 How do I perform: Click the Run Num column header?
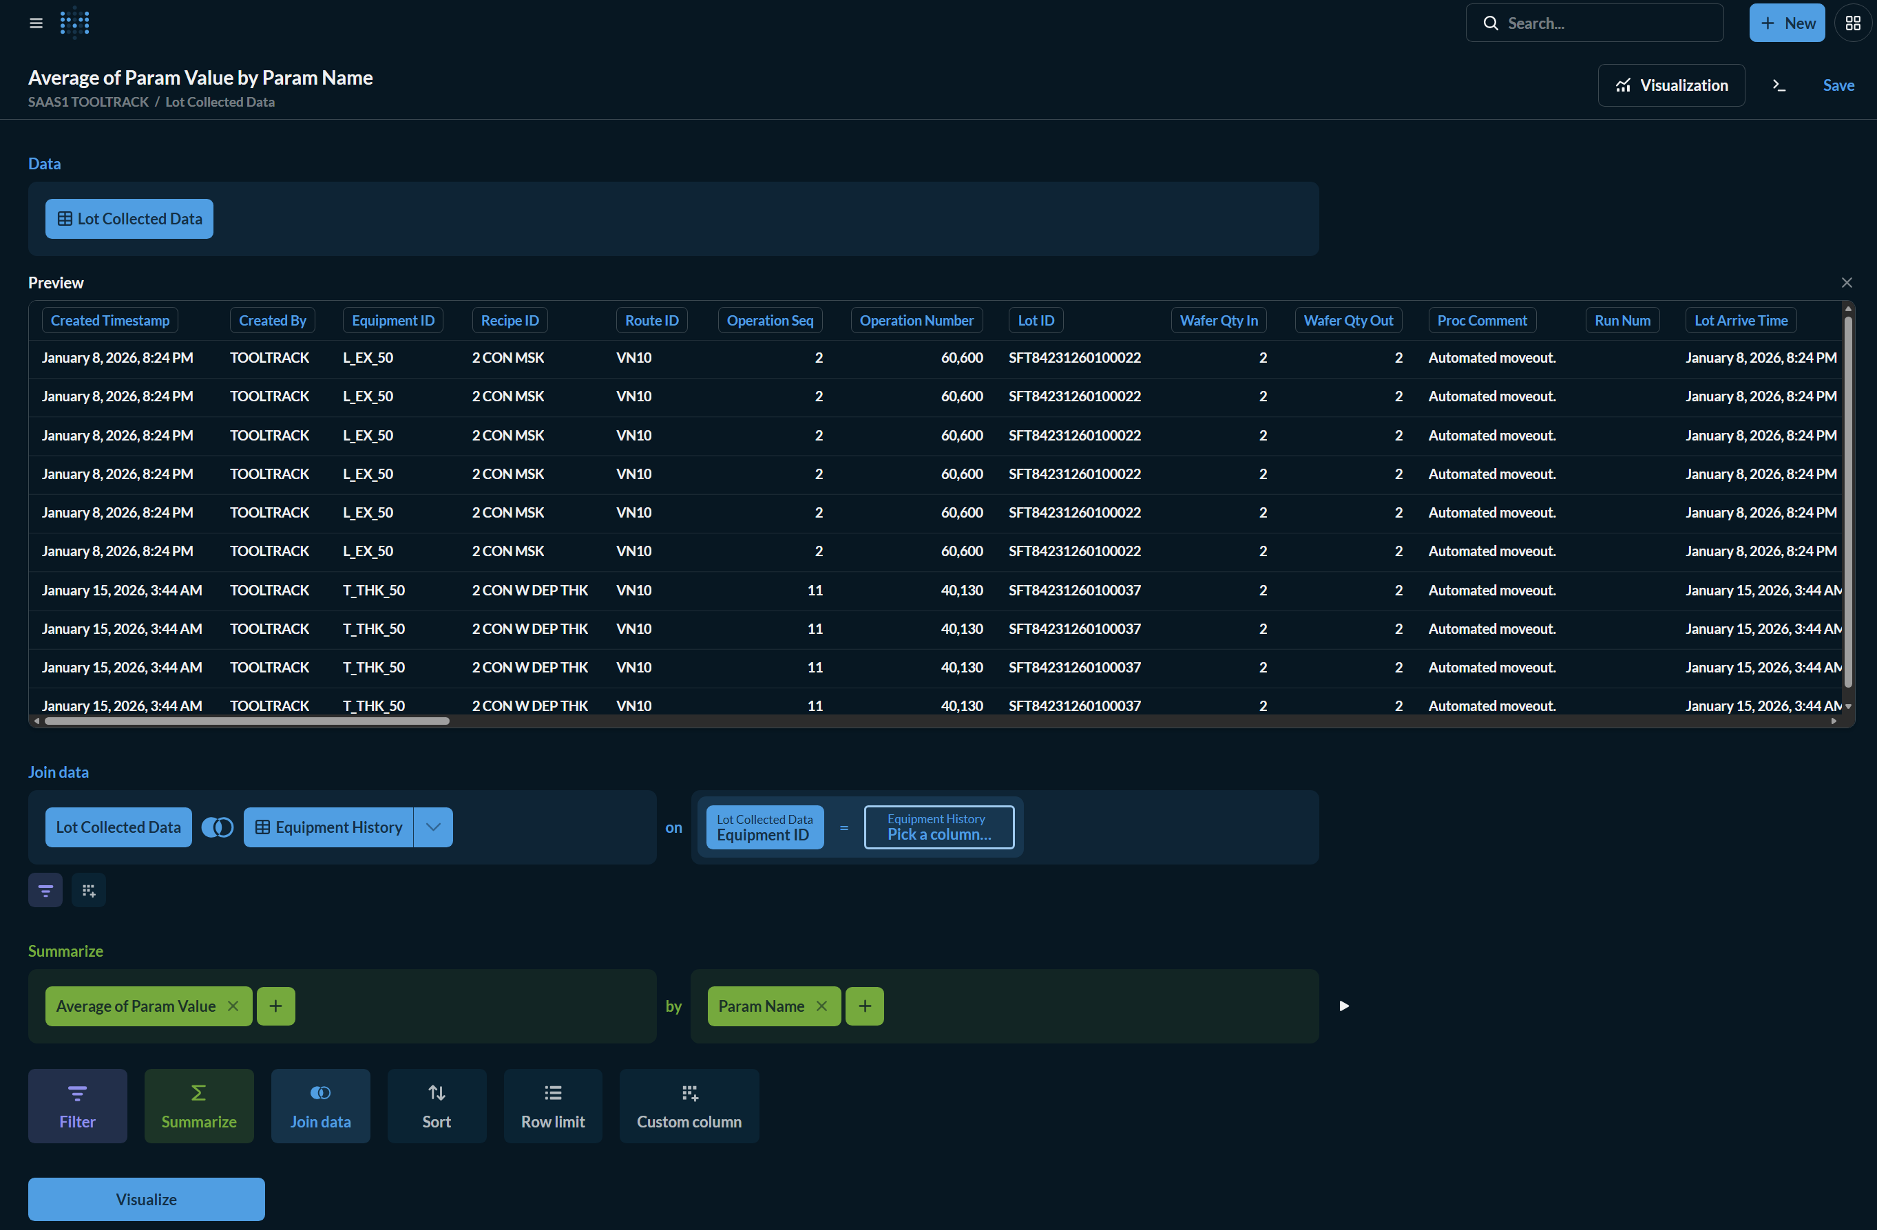[x=1622, y=320]
